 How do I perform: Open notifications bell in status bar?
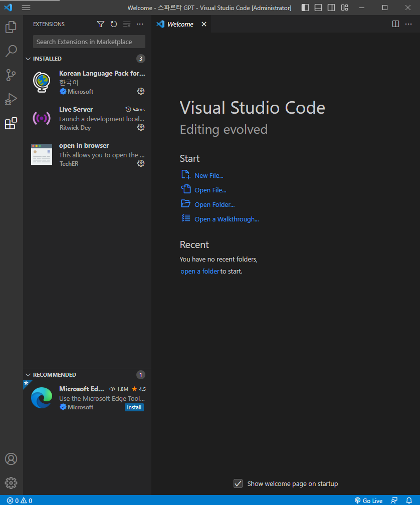(409, 500)
